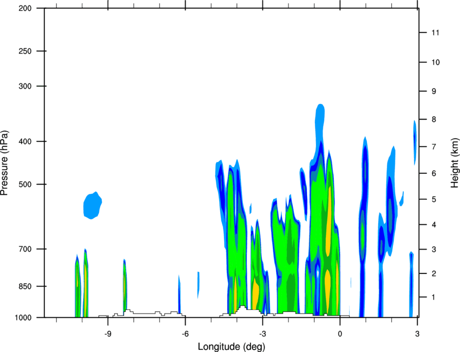The width and height of the screenshot is (460, 352).
Task: Click the 7 km height label
Action: [x=433, y=147]
